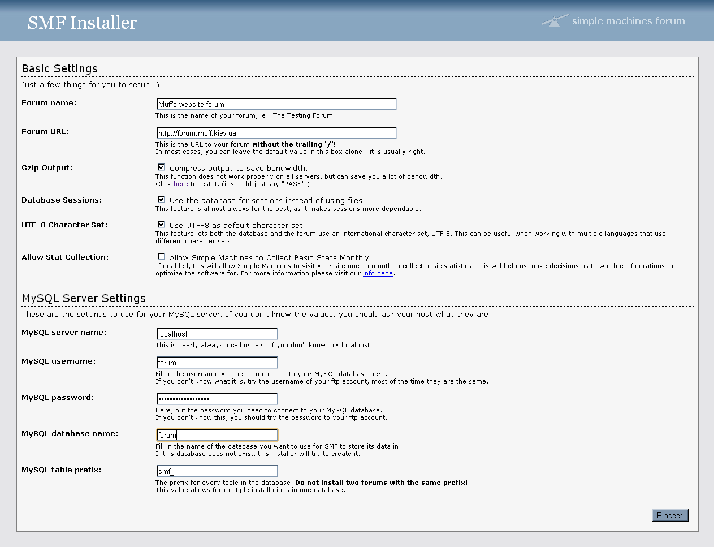The image size is (714, 547).
Task: Click the 'Allow Stat Collection:' label
Action: (65, 257)
